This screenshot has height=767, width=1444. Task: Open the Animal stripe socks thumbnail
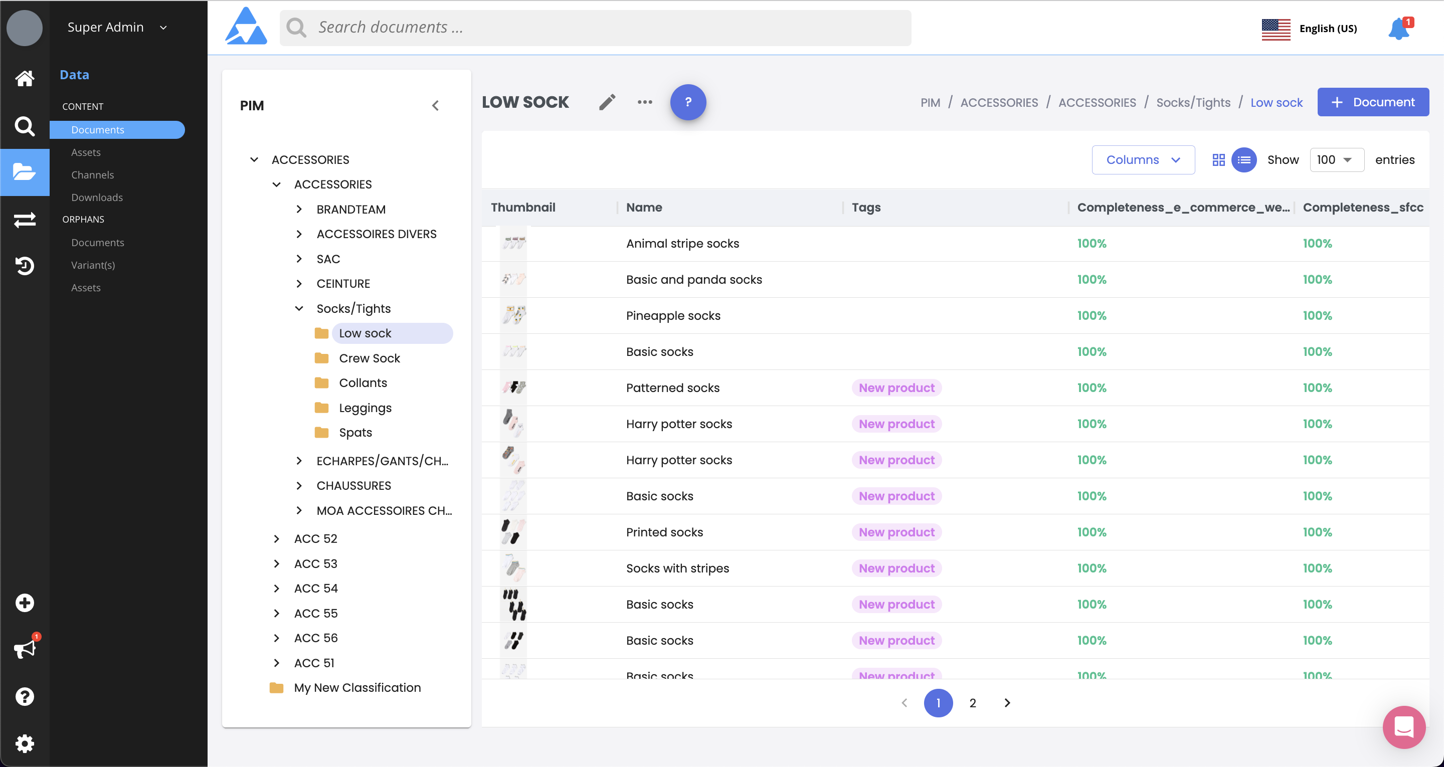click(x=513, y=243)
